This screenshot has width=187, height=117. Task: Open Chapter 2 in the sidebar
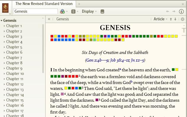[14, 31]
